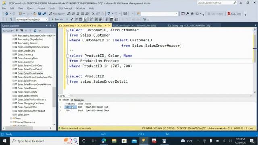
Task: Click the Save disk icon
Action: pyautogui.click(x=40, y=14)
